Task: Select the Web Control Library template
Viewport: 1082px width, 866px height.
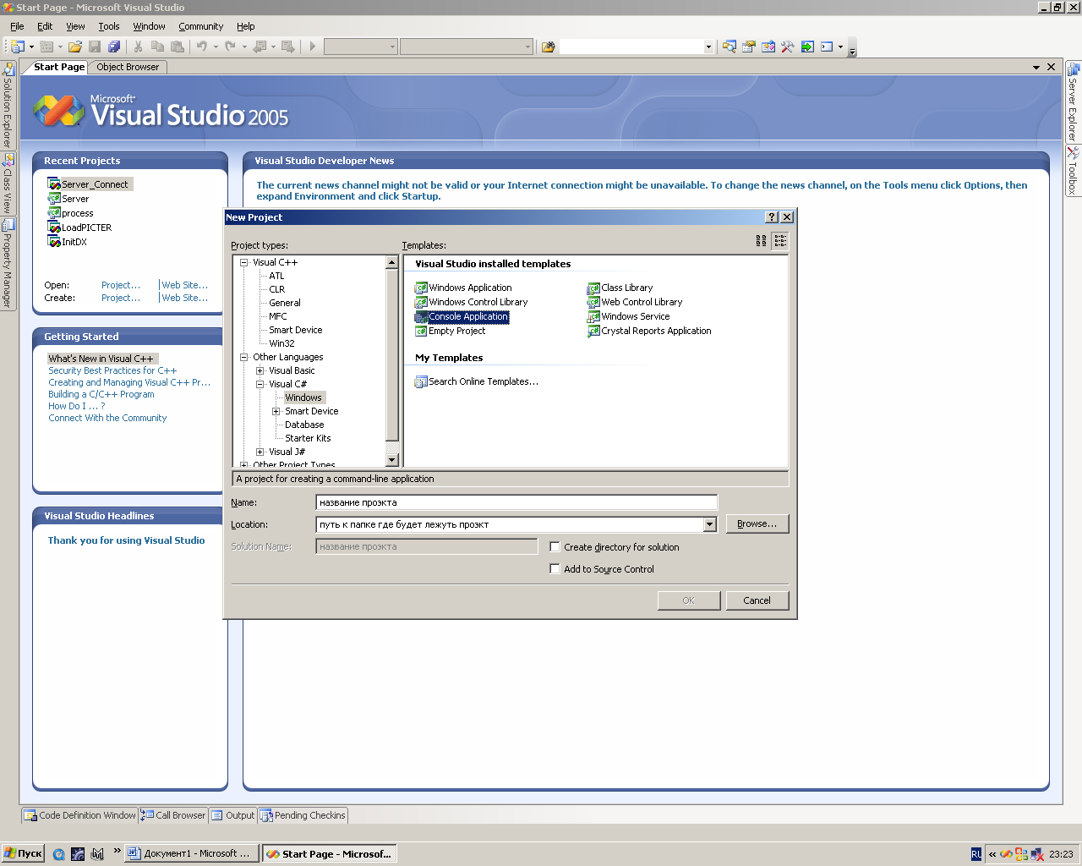Action: pos(635,302)
